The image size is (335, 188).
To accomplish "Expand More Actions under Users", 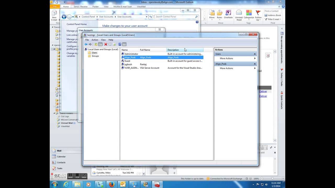I will [236, 58].
